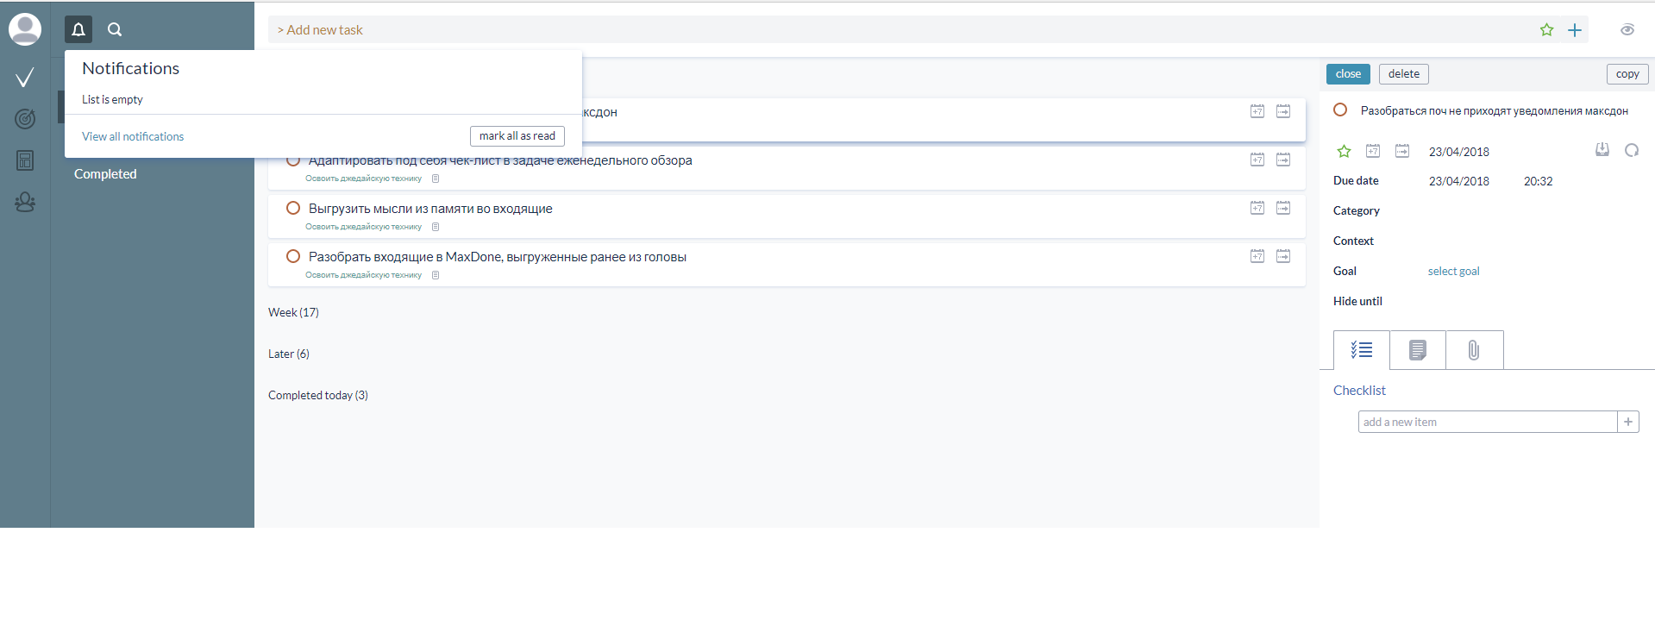Switch to the notes tab in task details
This screenshot has height=639, width=1655.
pyautogui.click(x=1417, y=350)
